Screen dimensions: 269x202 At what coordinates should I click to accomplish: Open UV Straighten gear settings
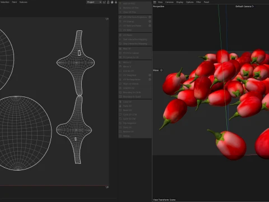point(150,75)
